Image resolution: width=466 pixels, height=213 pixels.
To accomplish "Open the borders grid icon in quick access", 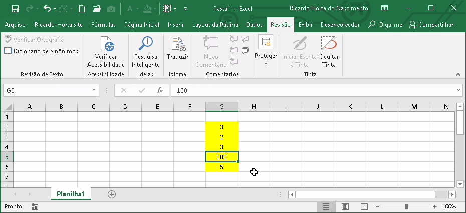I will coord(167,9).
